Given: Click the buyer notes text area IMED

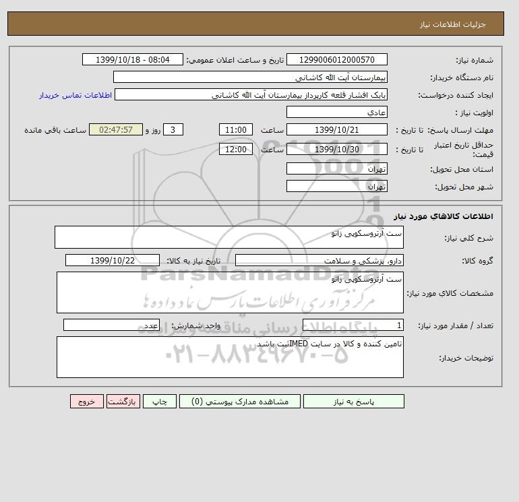Looking at the screenshot, I should coord(230,357).
